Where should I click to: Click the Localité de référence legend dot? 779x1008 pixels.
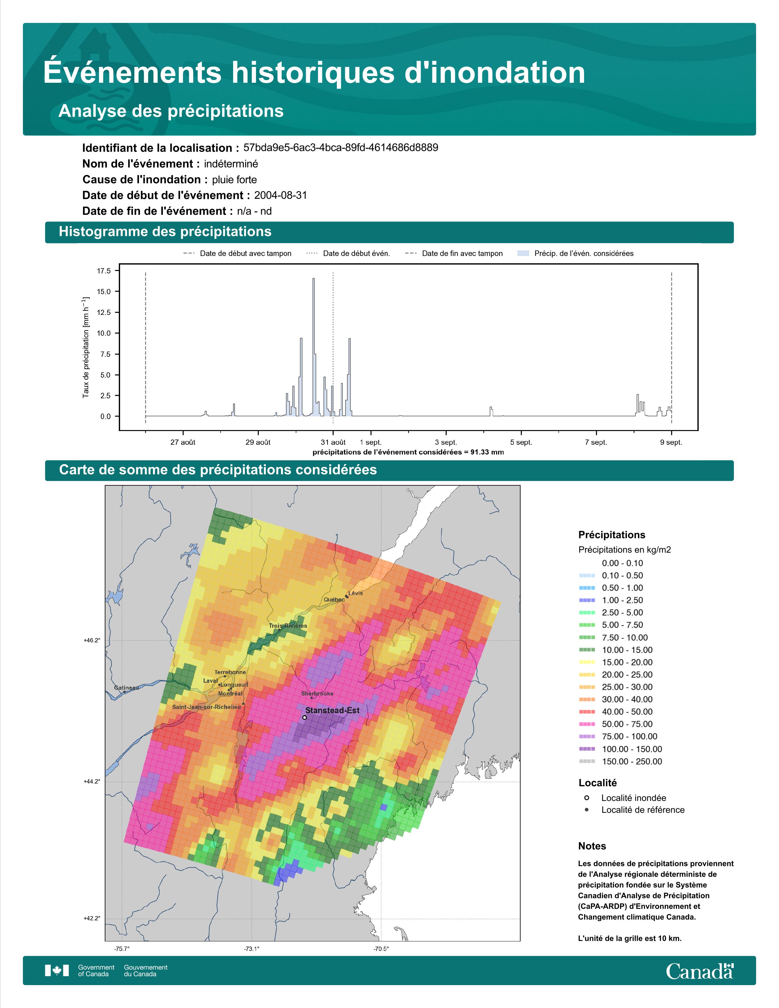coord(587,809)
